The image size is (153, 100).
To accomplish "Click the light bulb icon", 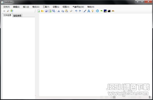I will pyautogui.click(x=93, y=11).
